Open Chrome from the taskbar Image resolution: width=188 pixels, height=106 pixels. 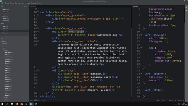tap(21, 104)
